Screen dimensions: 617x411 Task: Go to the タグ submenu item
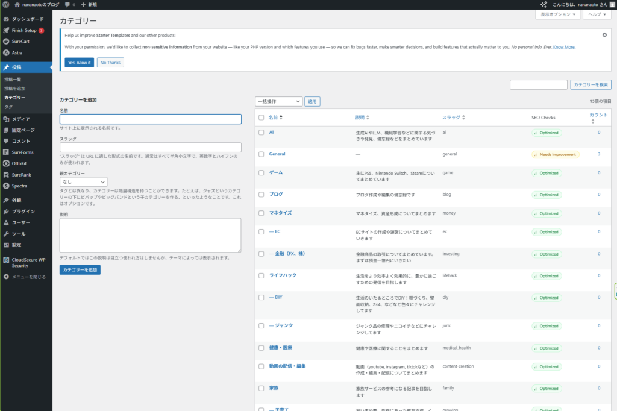[x=8, y=106]
